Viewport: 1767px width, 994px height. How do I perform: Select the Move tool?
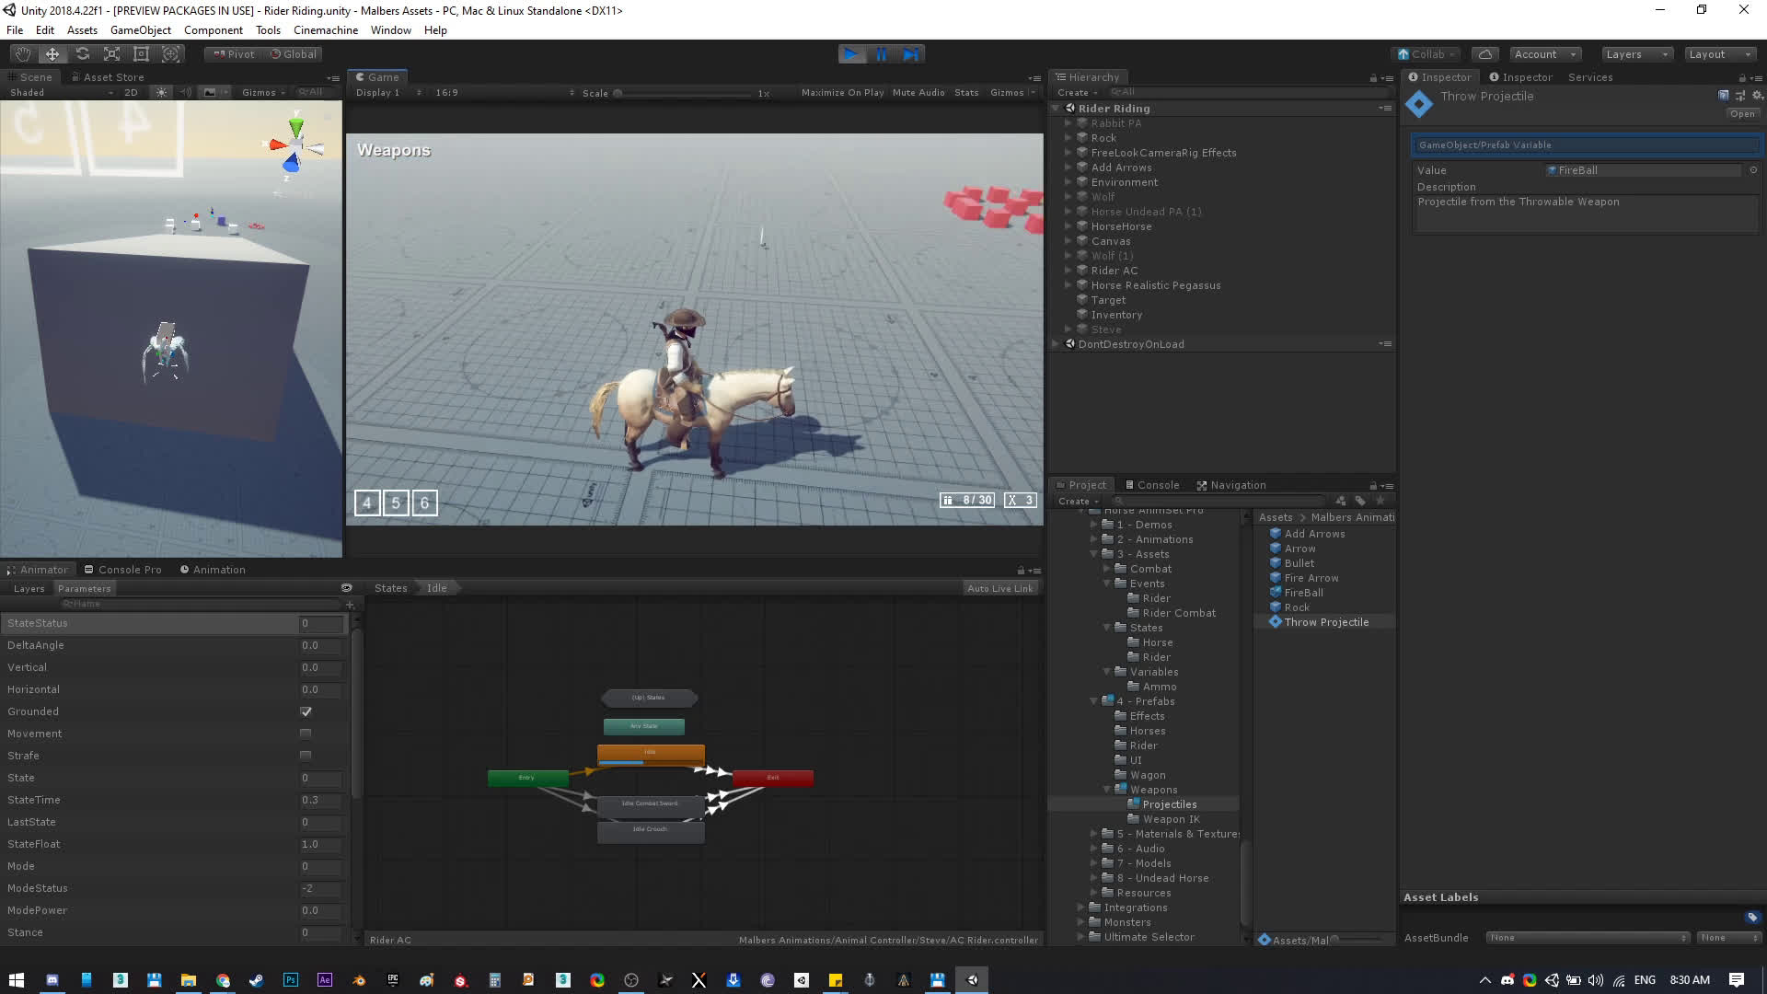(52, 54)
